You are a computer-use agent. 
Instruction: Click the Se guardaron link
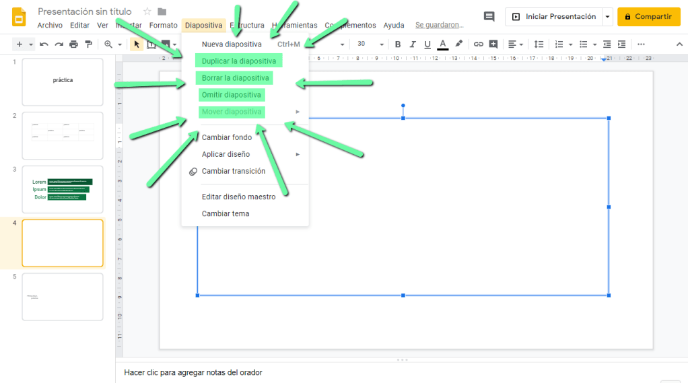pyautogui.click(x=439, y=26)
